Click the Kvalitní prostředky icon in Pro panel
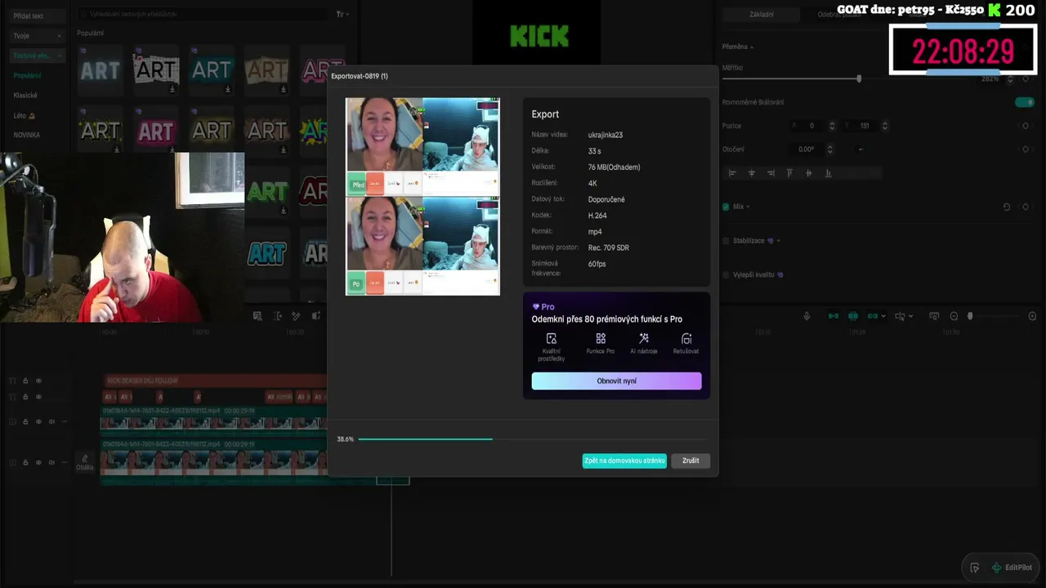Screen dimensions: 1046x588 click(551, 338)
